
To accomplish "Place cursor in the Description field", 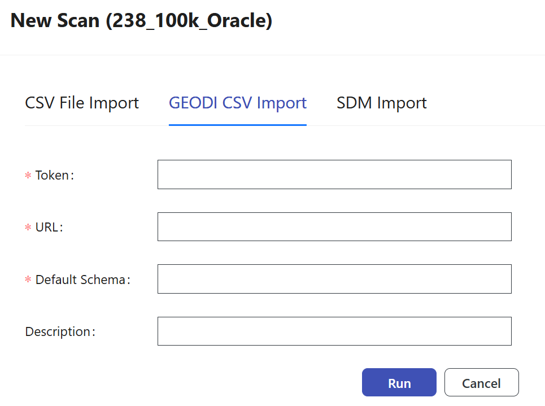I will click(x=334, y=331).
